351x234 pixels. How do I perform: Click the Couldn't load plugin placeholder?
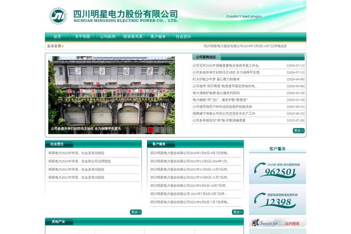pyautogui.click(x=245, y=16)
